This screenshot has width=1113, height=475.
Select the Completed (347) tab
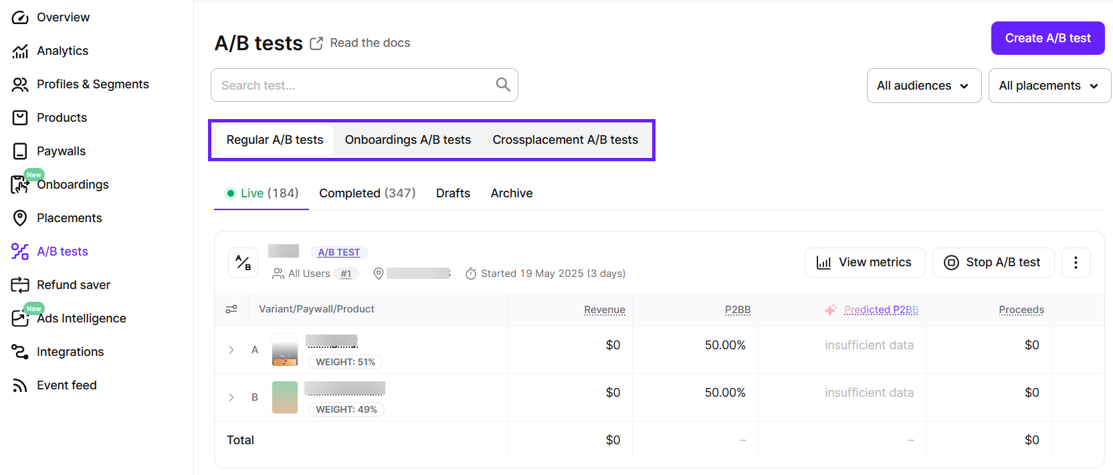[x=367, y=193]
